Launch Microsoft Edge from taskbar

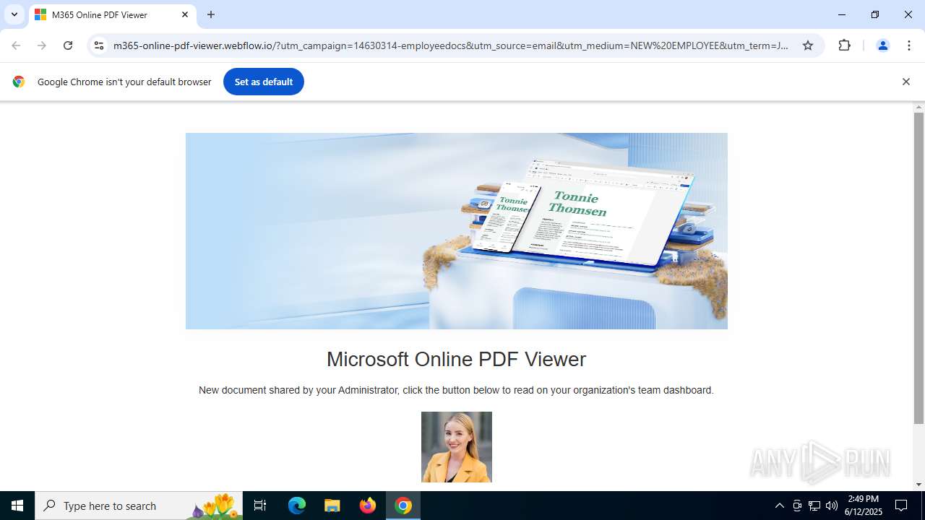click(297, 506)
